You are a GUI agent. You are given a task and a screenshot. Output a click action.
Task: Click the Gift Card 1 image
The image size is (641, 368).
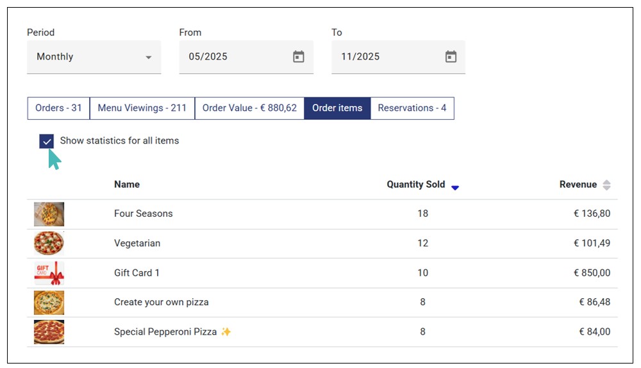[x=49, y=273]
